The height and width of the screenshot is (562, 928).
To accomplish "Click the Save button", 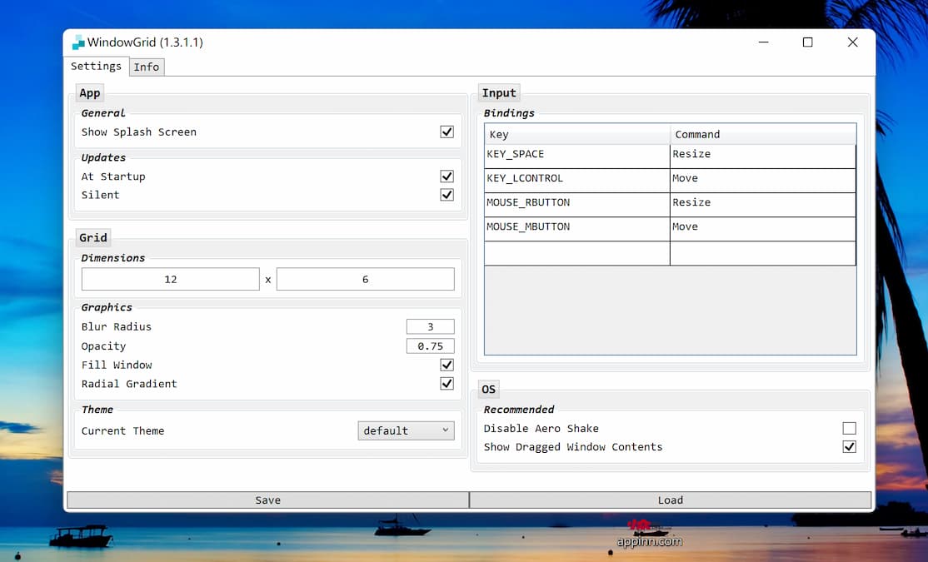I will pos(267,500).
